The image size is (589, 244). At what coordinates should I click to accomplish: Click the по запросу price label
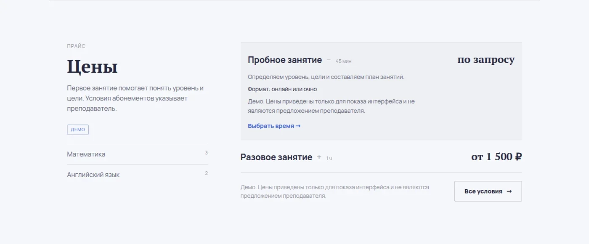[486, 60]
